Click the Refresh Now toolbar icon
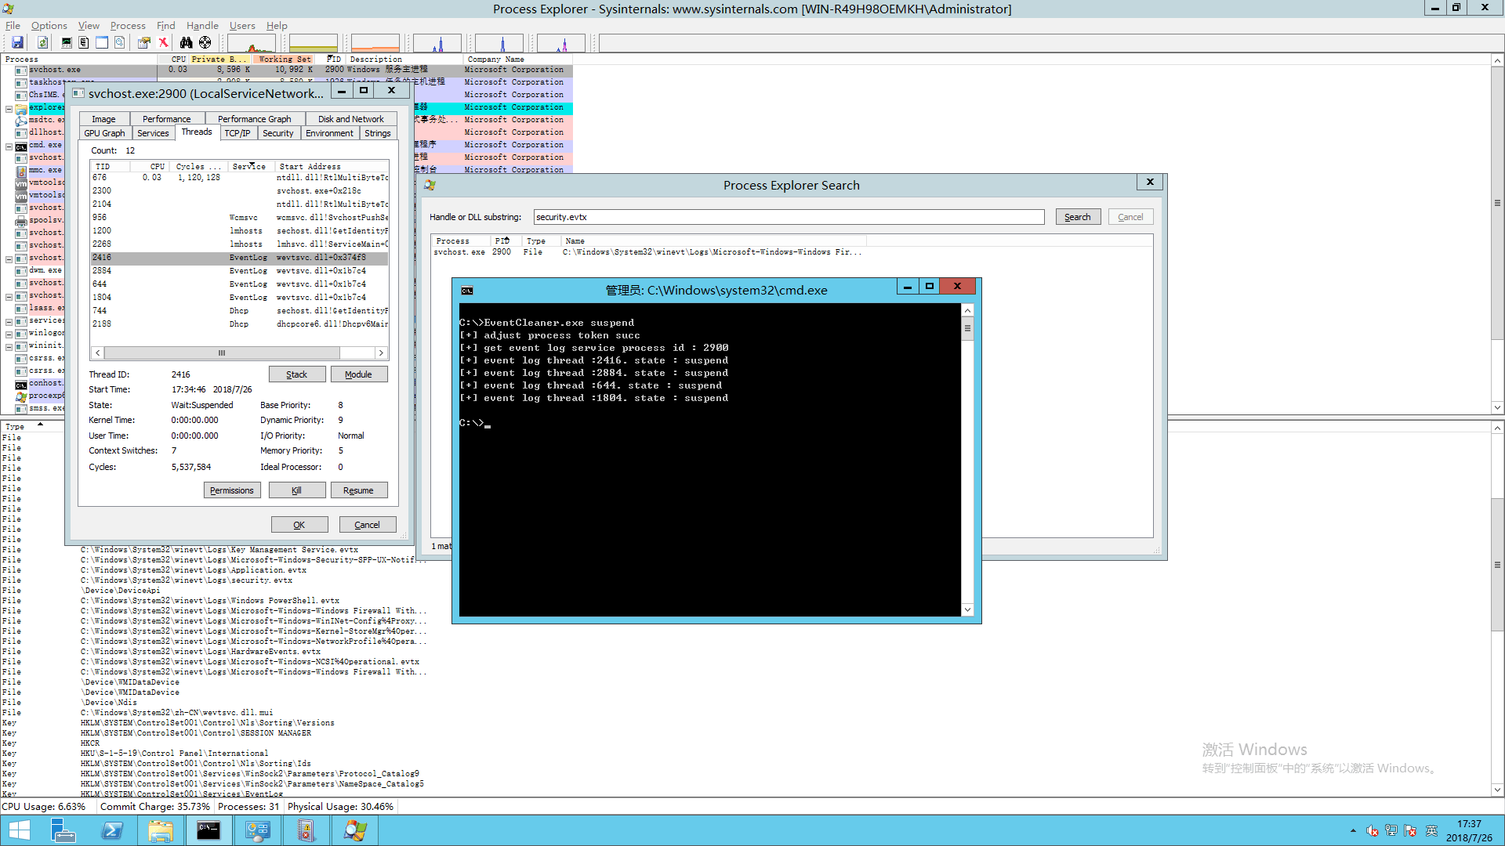Screen dimensions: 1505x846 click(43, 42)
